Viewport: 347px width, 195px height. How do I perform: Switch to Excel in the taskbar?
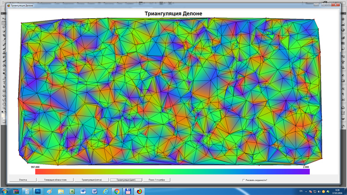(72, 191)
